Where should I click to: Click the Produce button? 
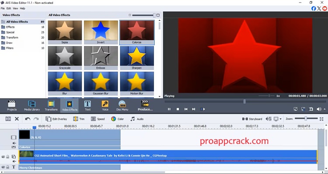click(145, 106)
